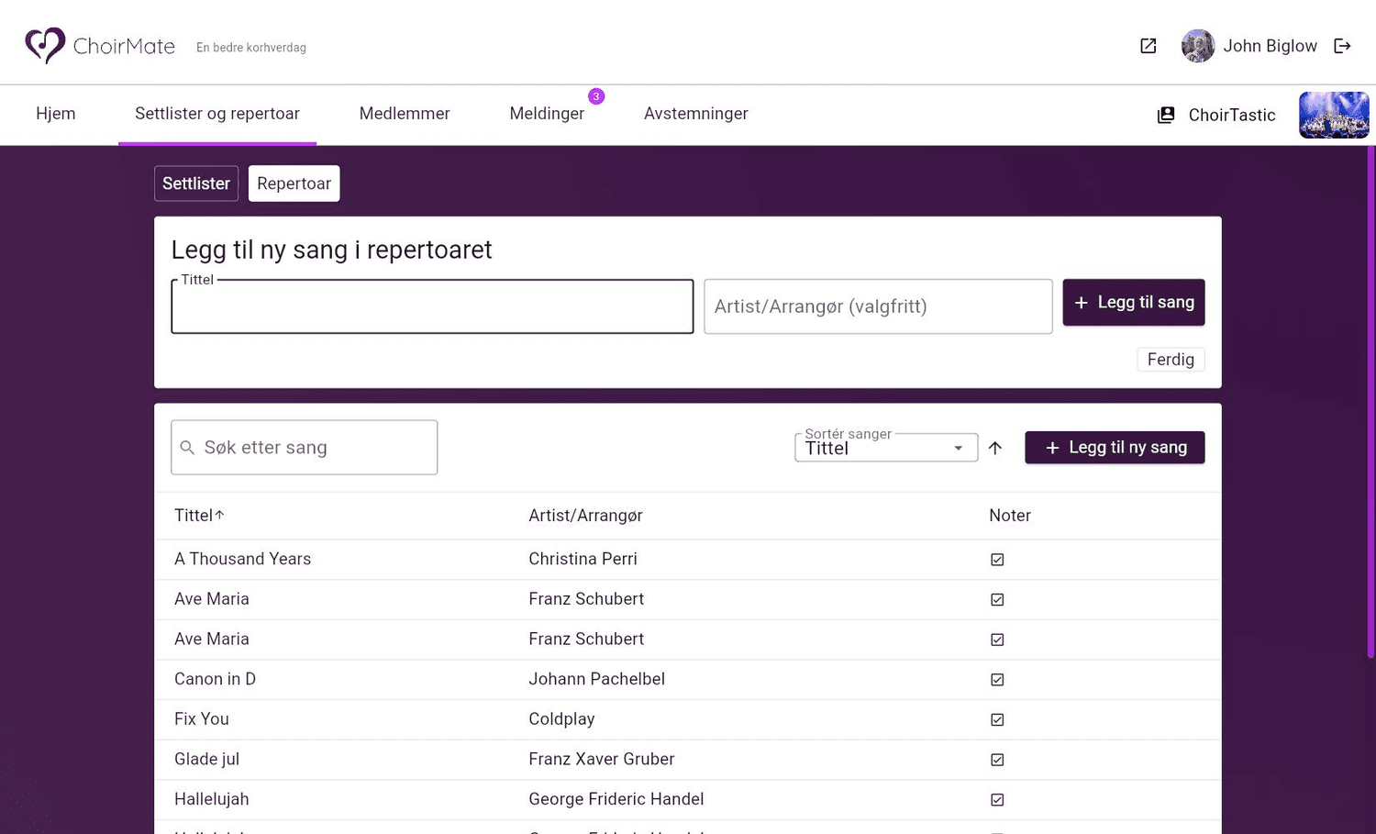Sort by the Tittel column header
The width and height of the screenshot is (1376, 834).
[194, 516]
